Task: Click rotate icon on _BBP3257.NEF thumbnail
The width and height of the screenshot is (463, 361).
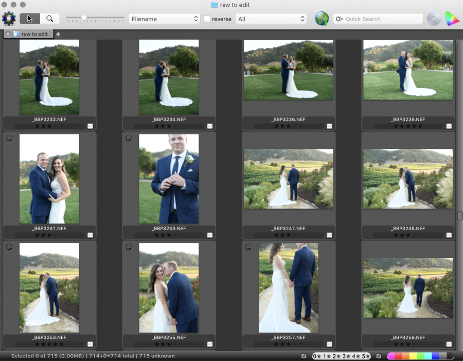Action: point(248,247)
